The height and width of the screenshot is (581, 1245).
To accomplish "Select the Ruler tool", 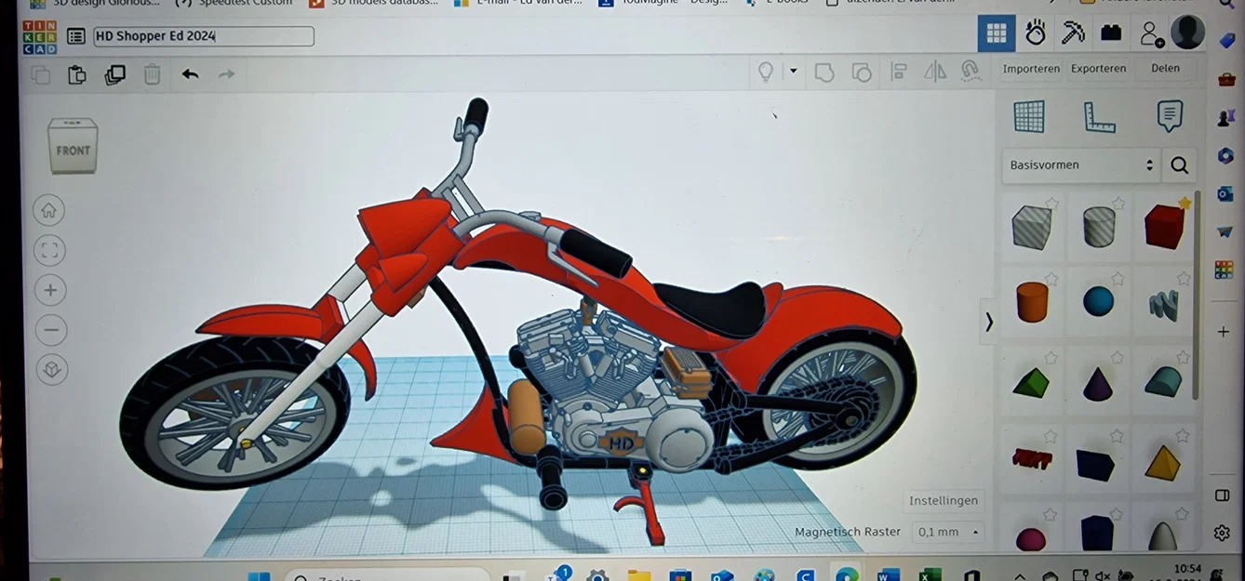I will (x=1099, y=117).
